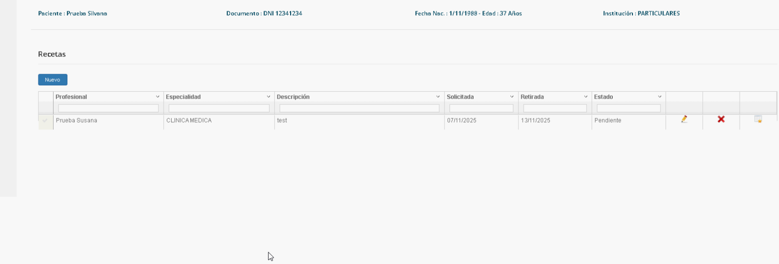Viewport: 779px width, 264px height.
Task: Click the Especialidad filter input field
Action: 219,108
